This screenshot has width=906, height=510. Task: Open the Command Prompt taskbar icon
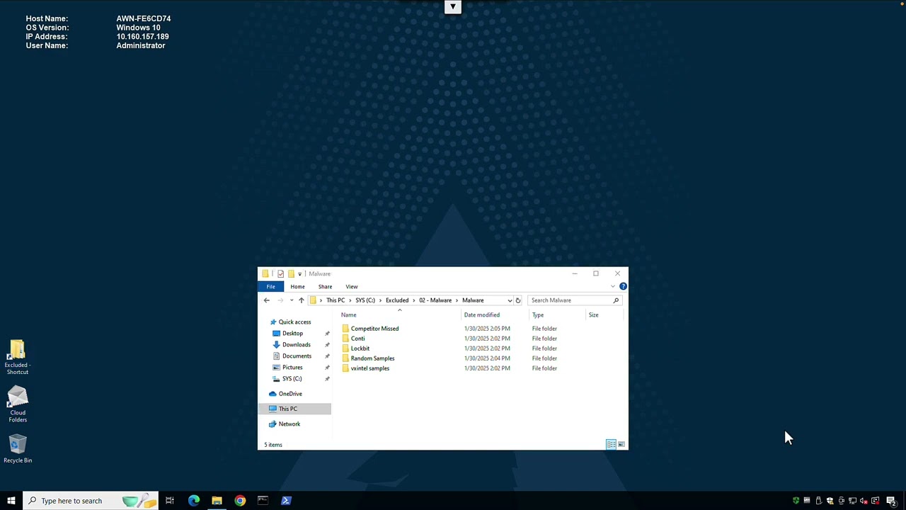[263, 501]
